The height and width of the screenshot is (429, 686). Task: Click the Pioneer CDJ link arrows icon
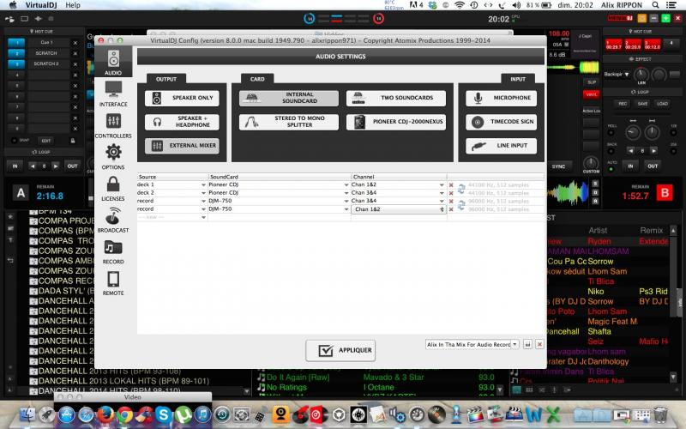pyautogui.click(x=461, y=189)
